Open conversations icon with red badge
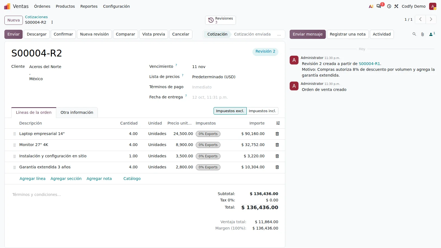 (379, 6)
